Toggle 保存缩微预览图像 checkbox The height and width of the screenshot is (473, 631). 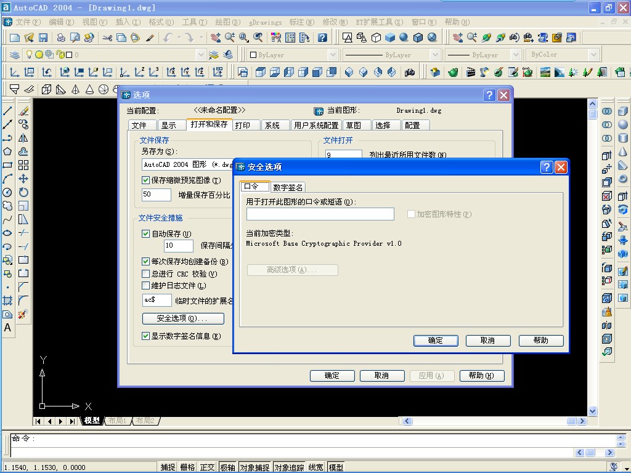click(145, 180)
